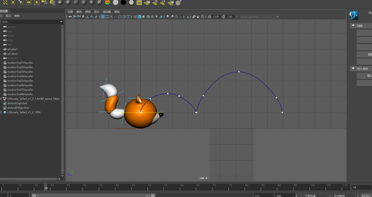Image resolution: width=372 pixels, height=197 pixels.
Task: Click the black sphere shelf icon
Action: point(124,3)
